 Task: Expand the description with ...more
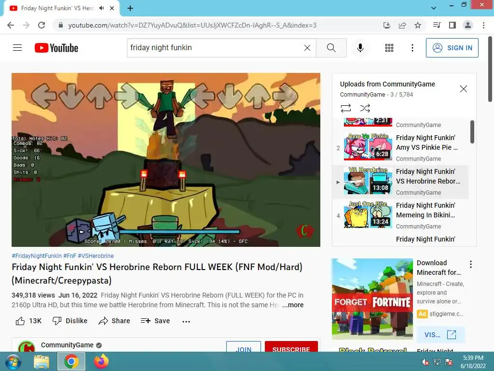point(293,305)
